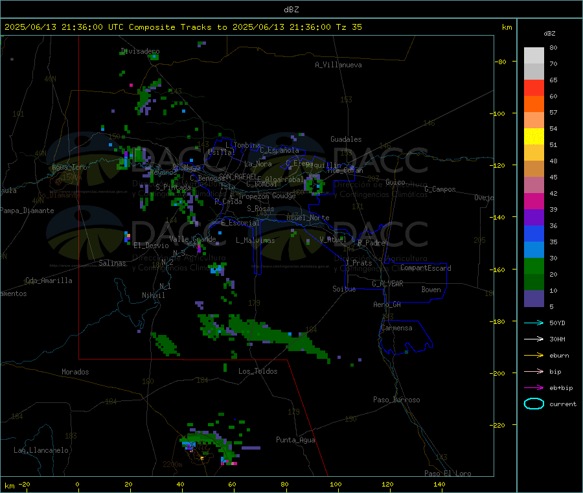Click the 80 dBZ light gray swatch

tap(534, 56)
